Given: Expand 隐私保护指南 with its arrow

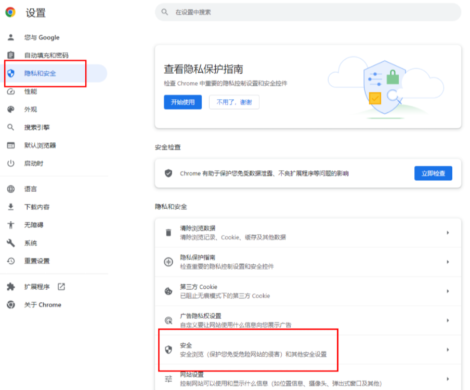Looking at the screenshot, I should point(448,262).
